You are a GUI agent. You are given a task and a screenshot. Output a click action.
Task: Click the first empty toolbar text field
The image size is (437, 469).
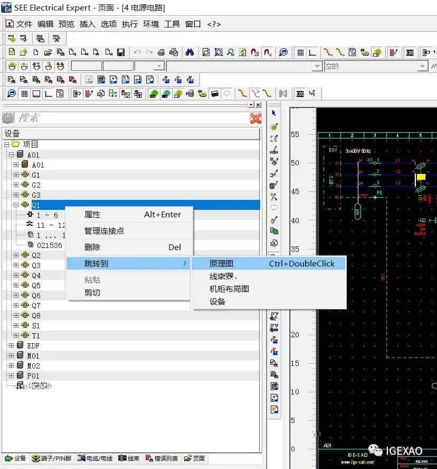pos(86,66)
